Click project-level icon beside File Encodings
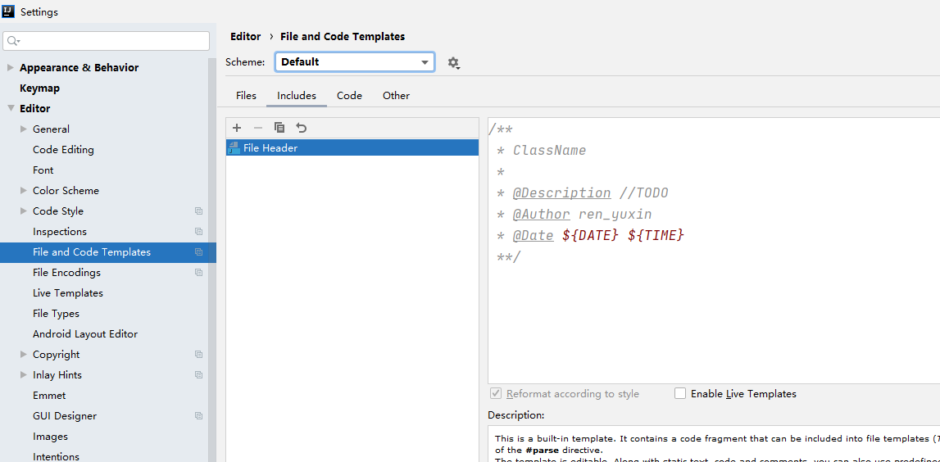Screen dimensions: 940x462 pos(198,273)
